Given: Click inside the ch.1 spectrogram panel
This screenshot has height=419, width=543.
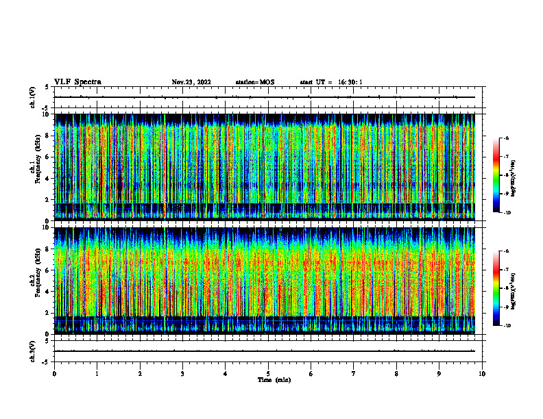Looking at the screenshot, I should click(265, 167).
